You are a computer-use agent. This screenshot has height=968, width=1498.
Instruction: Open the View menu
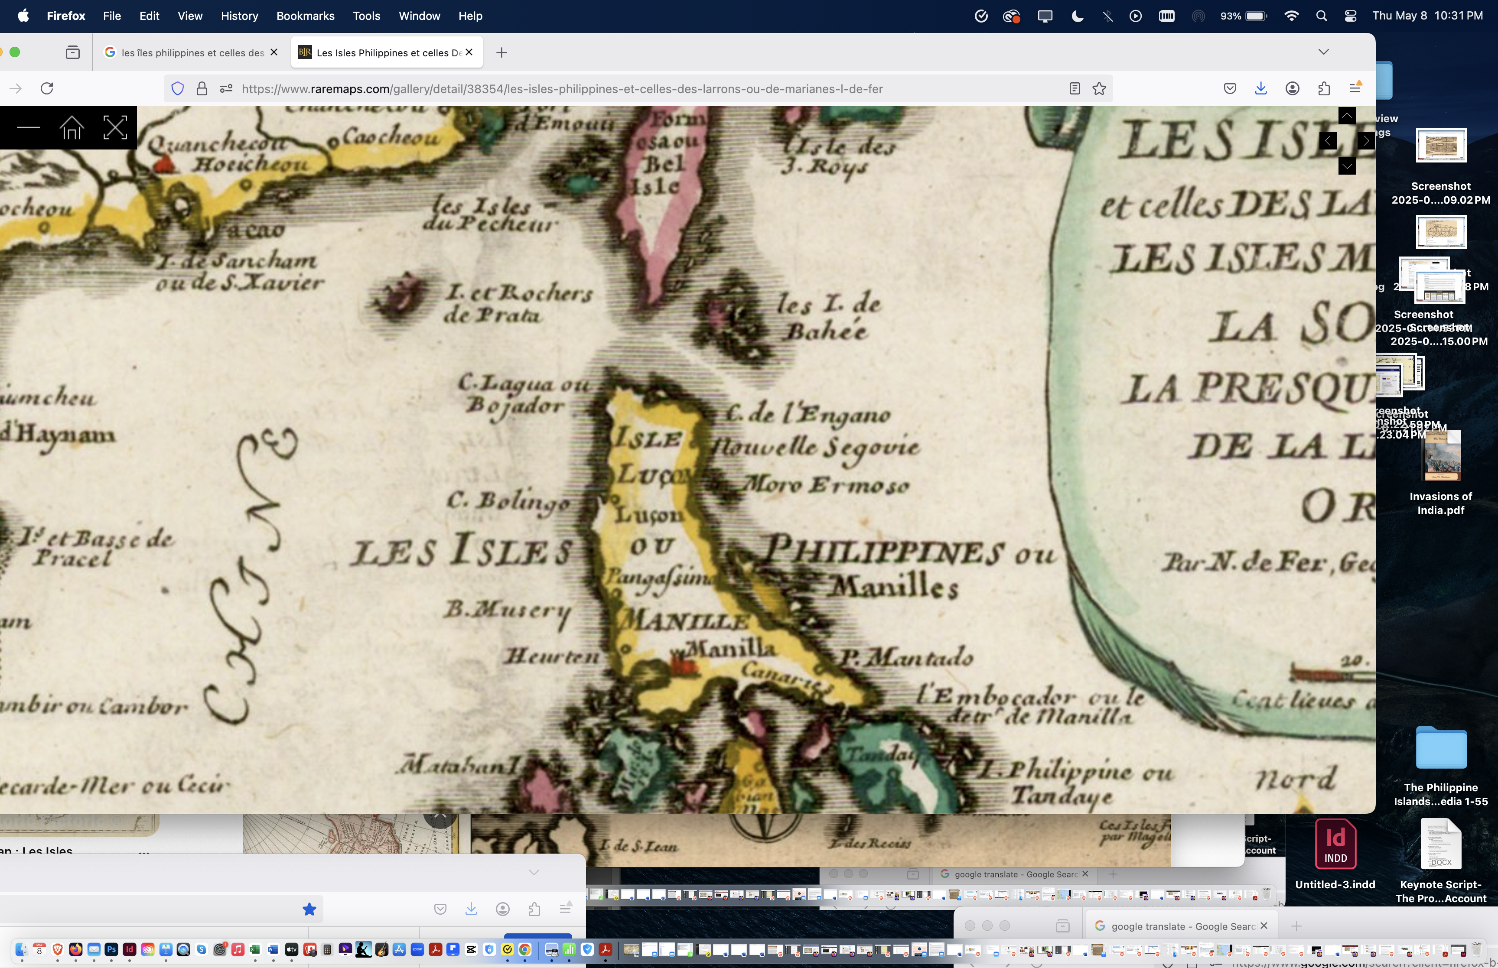pos(190,16)
